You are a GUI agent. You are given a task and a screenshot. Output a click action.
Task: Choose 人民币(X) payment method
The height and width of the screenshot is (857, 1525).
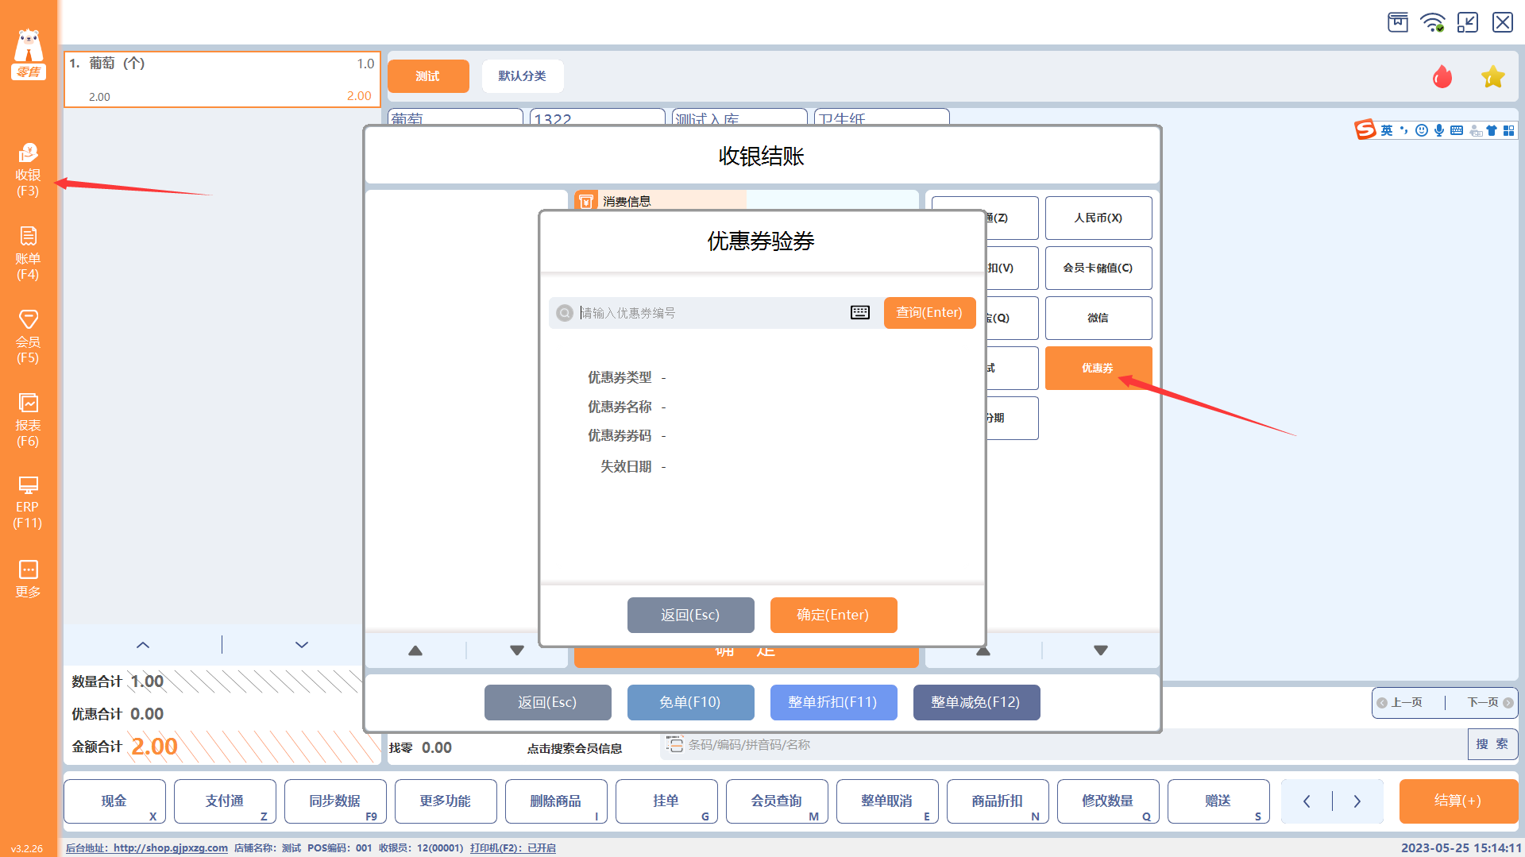pos(1098,218)
